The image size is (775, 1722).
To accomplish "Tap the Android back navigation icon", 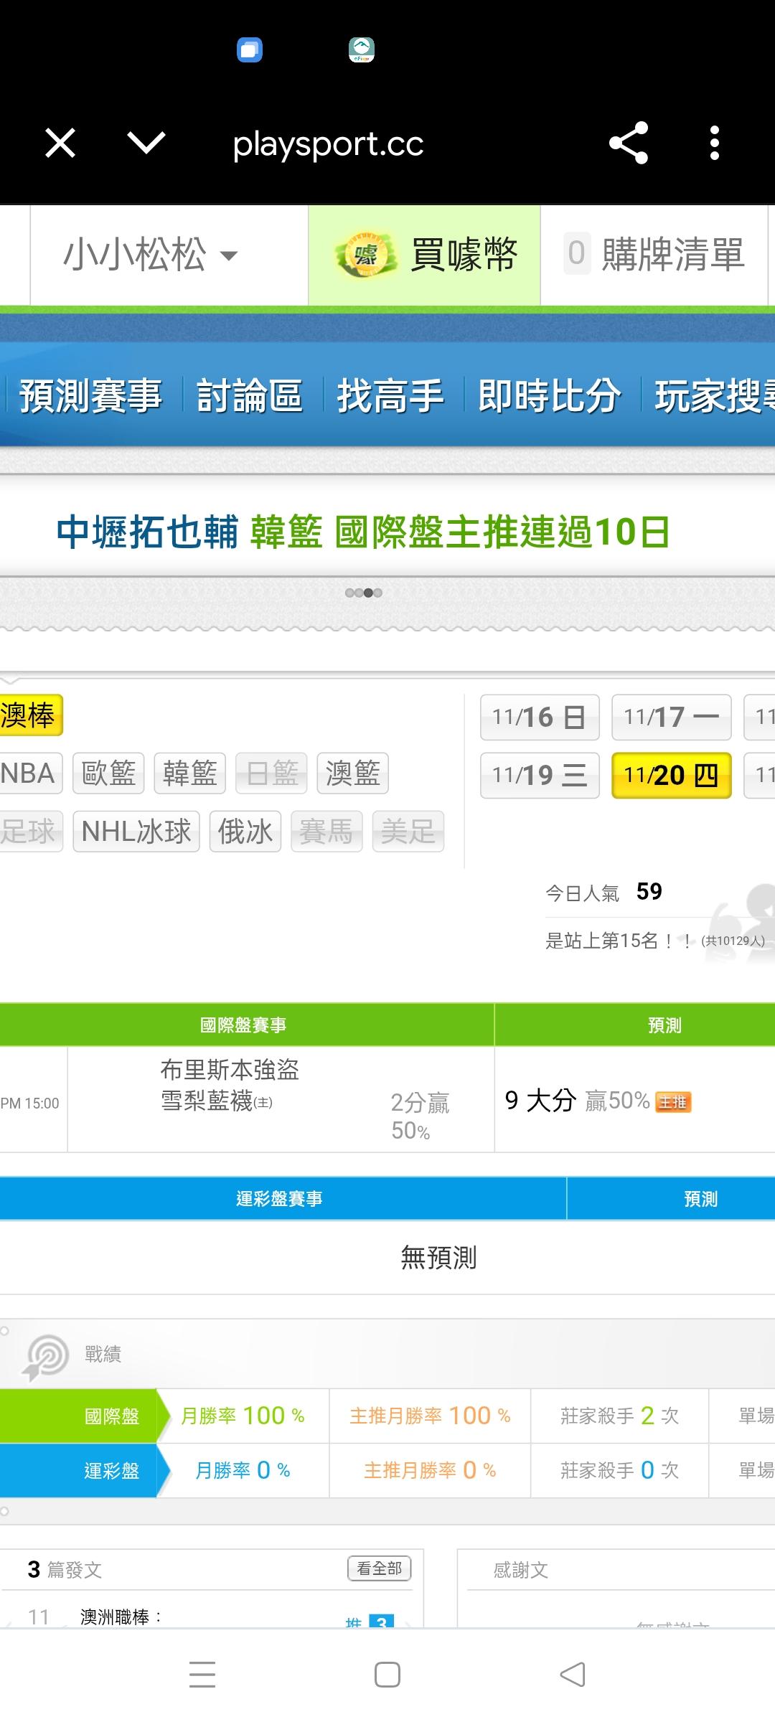I will click(573, 1675).
